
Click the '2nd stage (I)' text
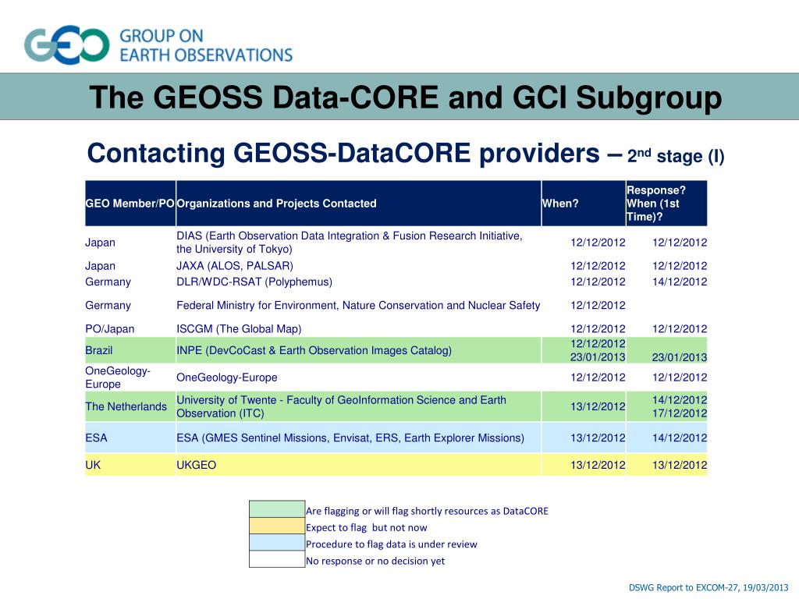coord(675,156)
